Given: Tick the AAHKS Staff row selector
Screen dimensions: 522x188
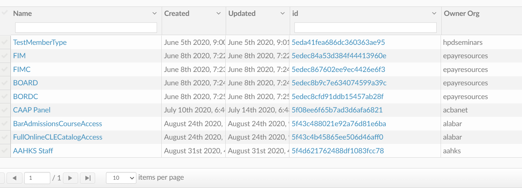Looking at the screenshot, I should [5, 151].
